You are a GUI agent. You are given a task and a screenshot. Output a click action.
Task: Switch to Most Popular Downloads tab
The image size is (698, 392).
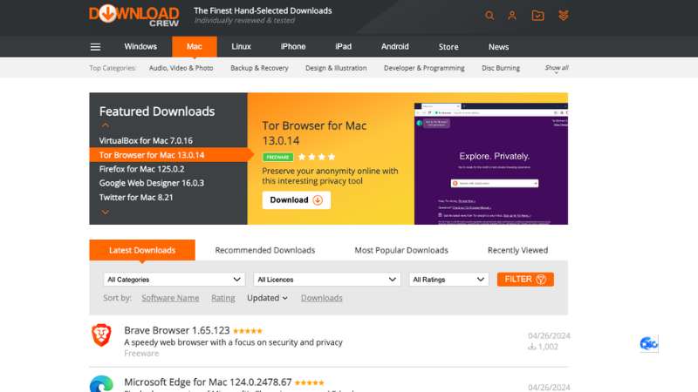pos(401,250)
